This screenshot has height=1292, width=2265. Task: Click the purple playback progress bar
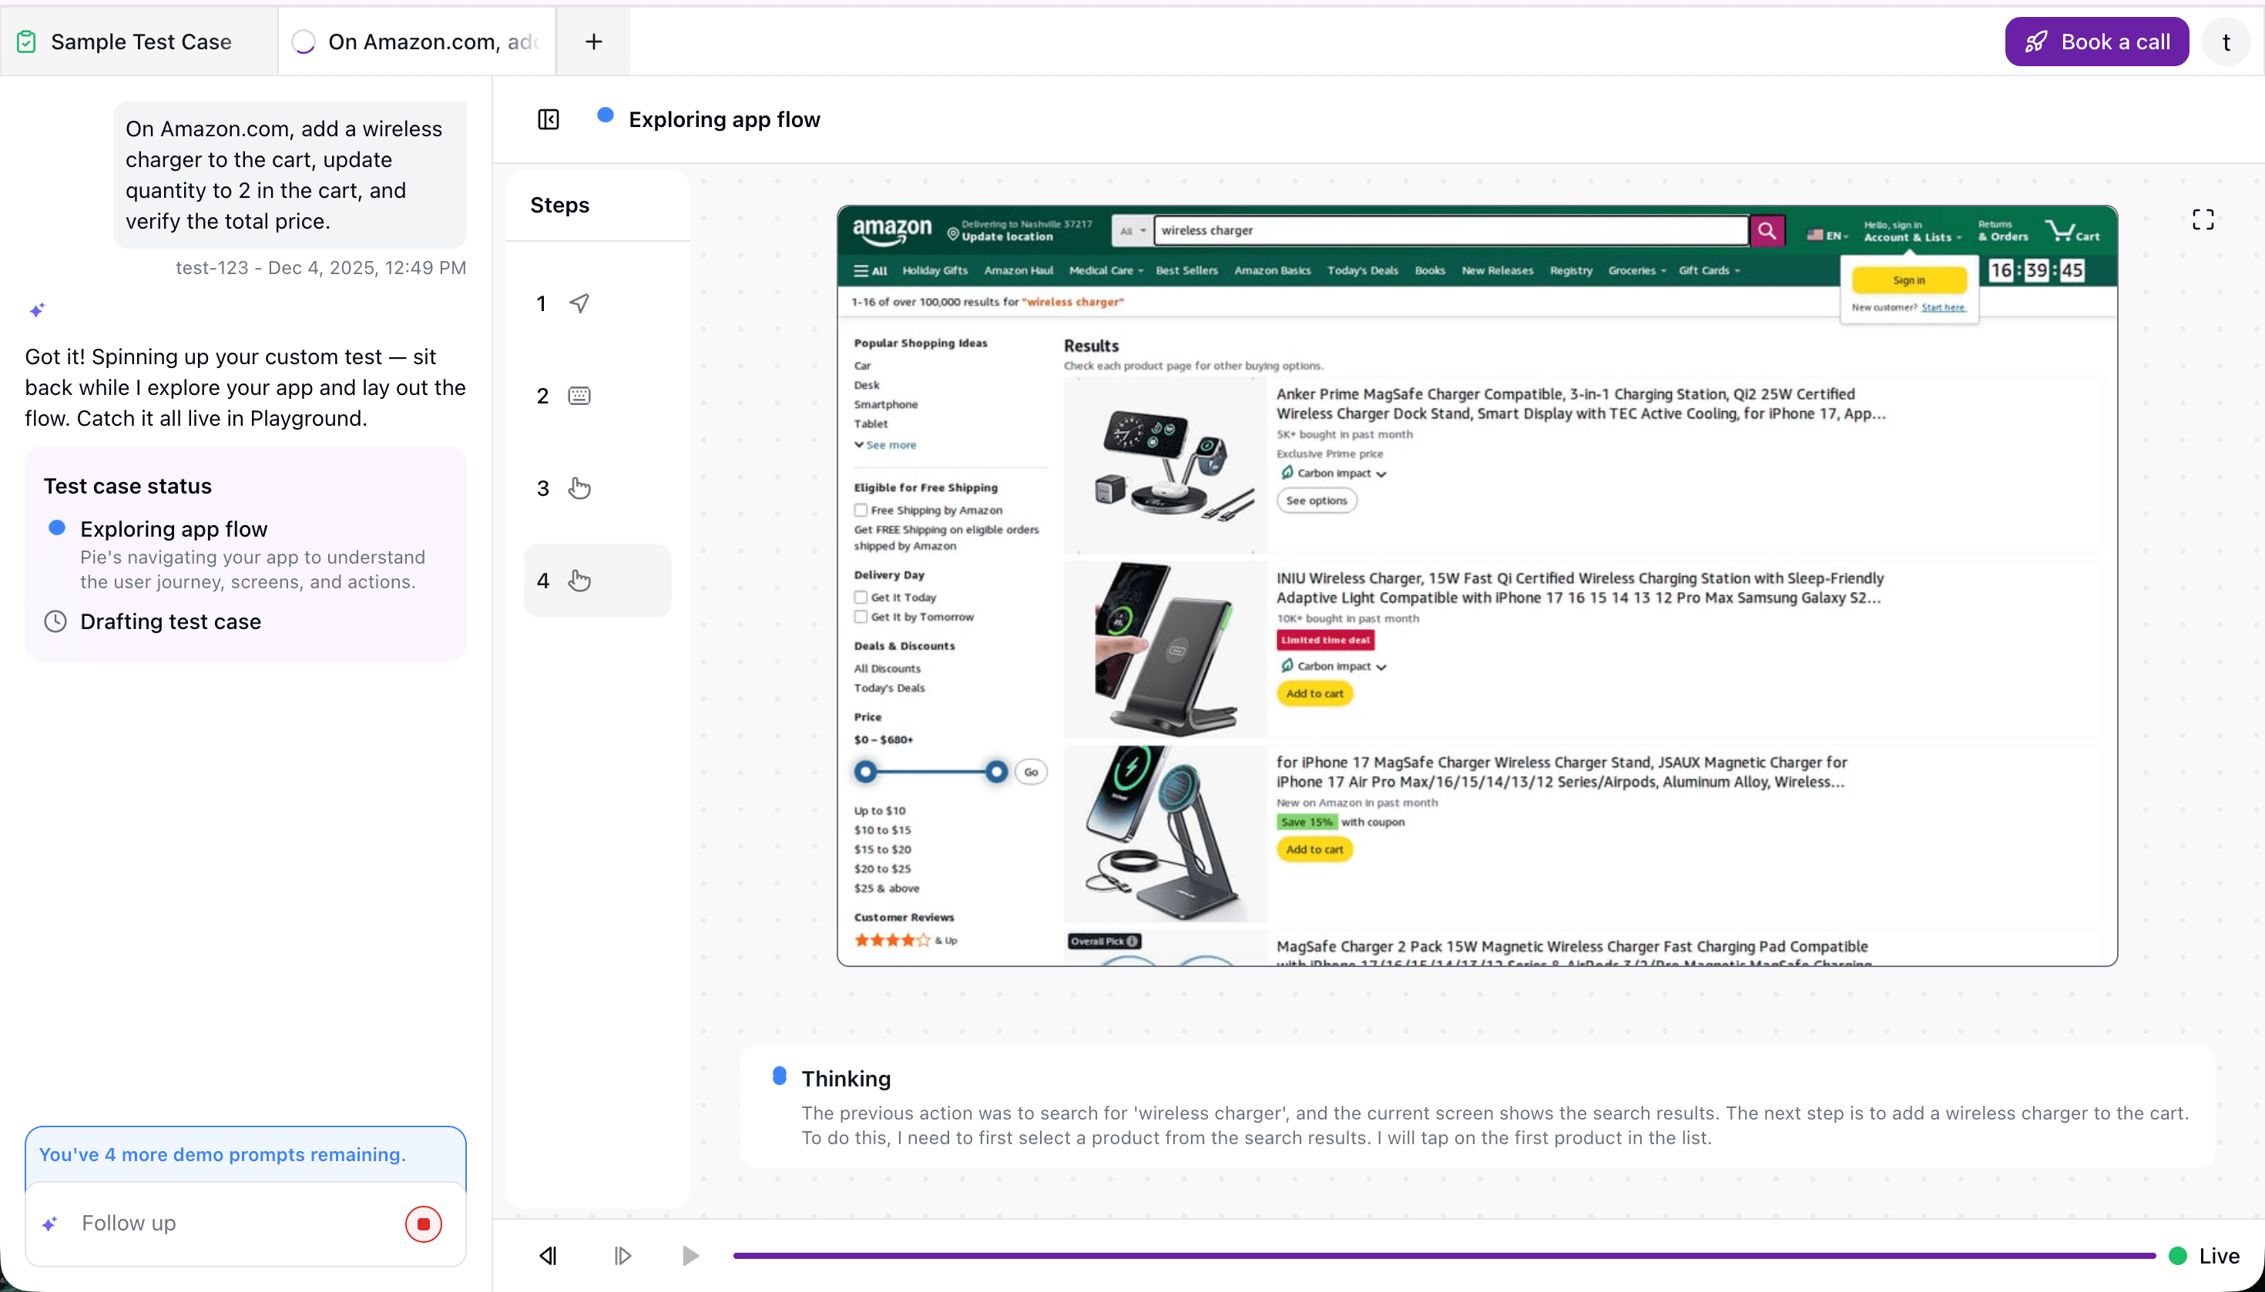[x=1443, y=1255]
